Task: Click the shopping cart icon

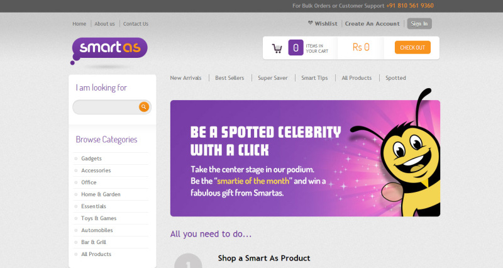Action: (x=277, y=48)
